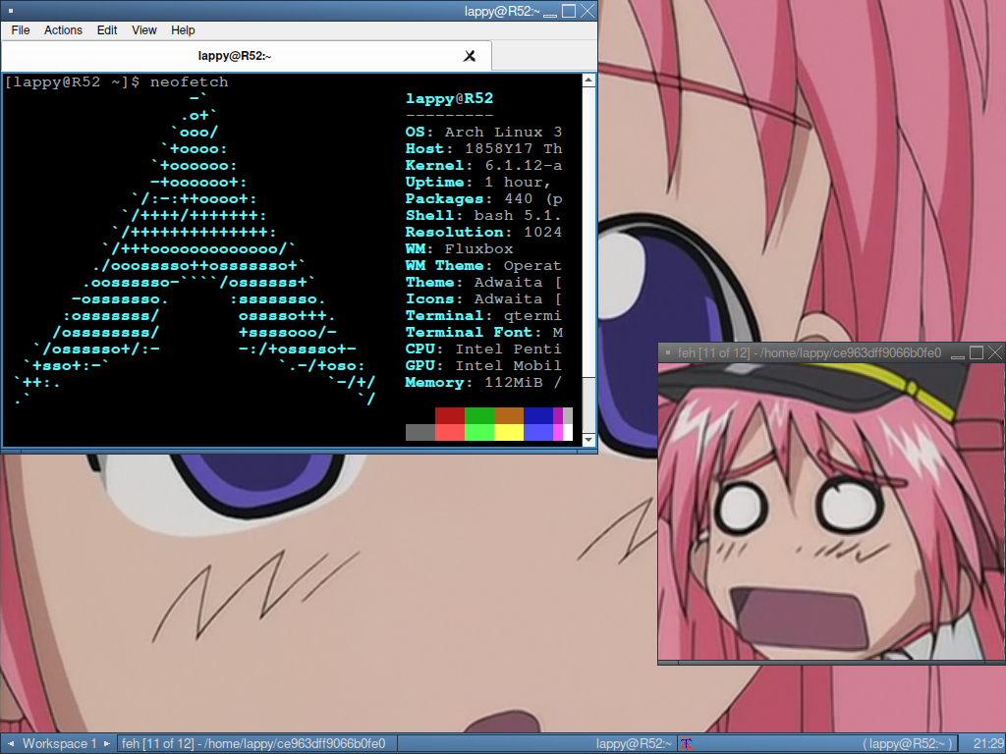Click the 'Memory: 112MiB' line

(483, 382)
